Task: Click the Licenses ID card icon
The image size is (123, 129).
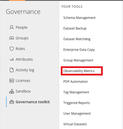Action: [12, 81]
